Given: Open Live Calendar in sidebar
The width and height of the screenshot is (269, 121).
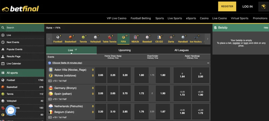Looking at the screenshot, I should (22, 63).
